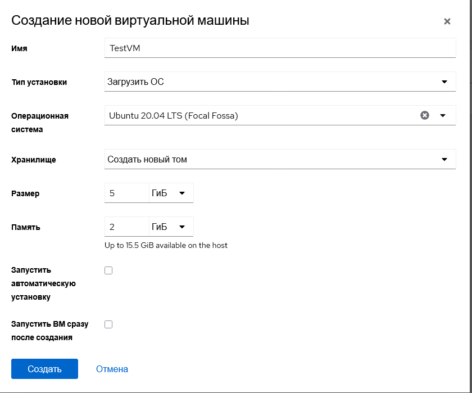Viewport: 472px width, 393px height.
Task: Click the Имя field containing TestVM
Action: [280, 48]
